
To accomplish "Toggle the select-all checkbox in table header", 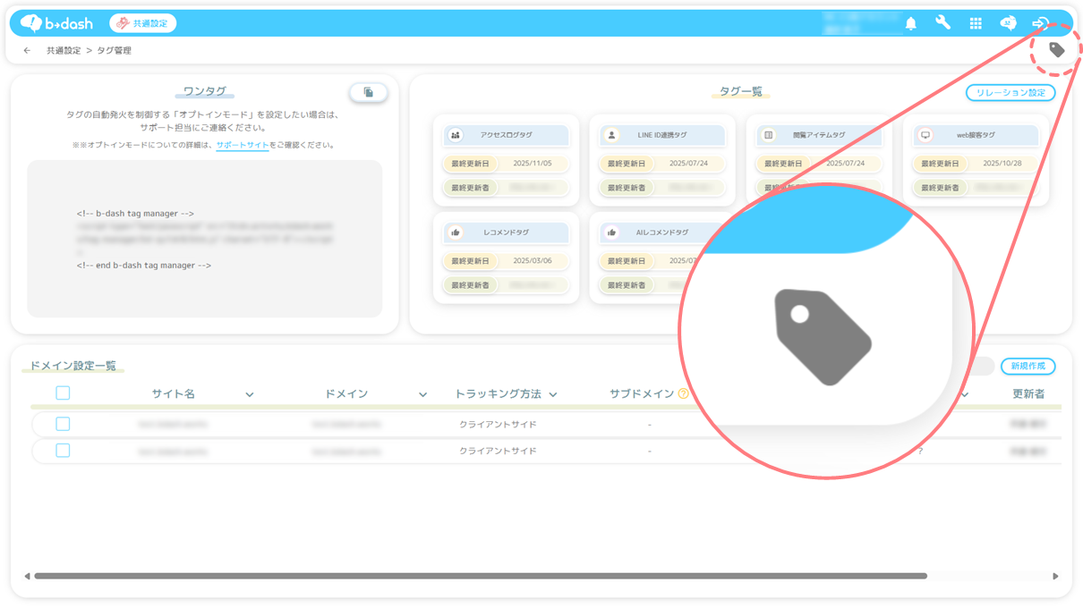I will pos(63,393).
